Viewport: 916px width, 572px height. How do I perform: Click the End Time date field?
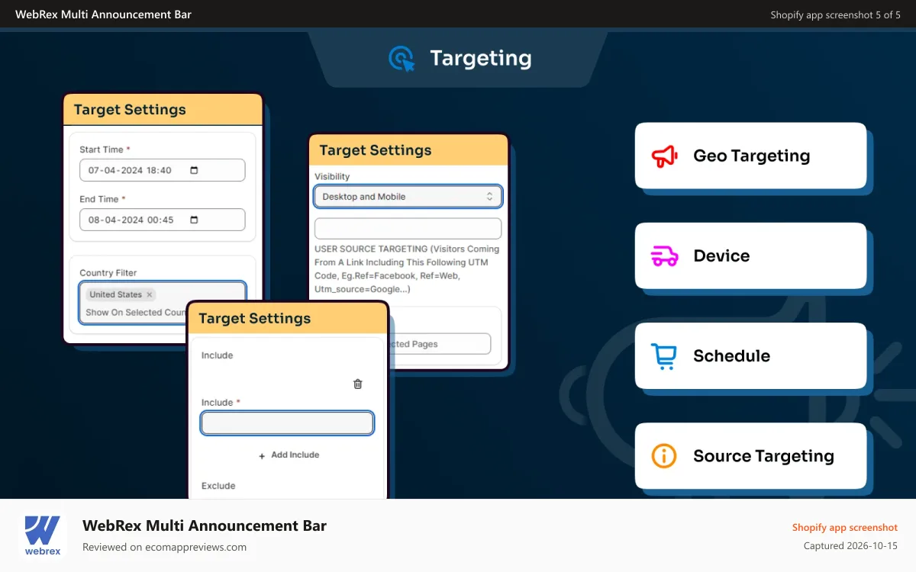point(163,220)
